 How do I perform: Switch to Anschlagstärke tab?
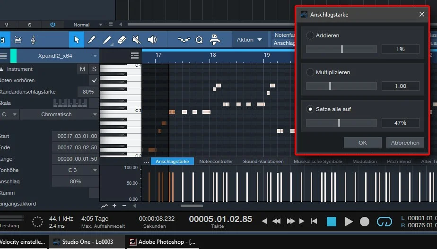tap(172, 162)
